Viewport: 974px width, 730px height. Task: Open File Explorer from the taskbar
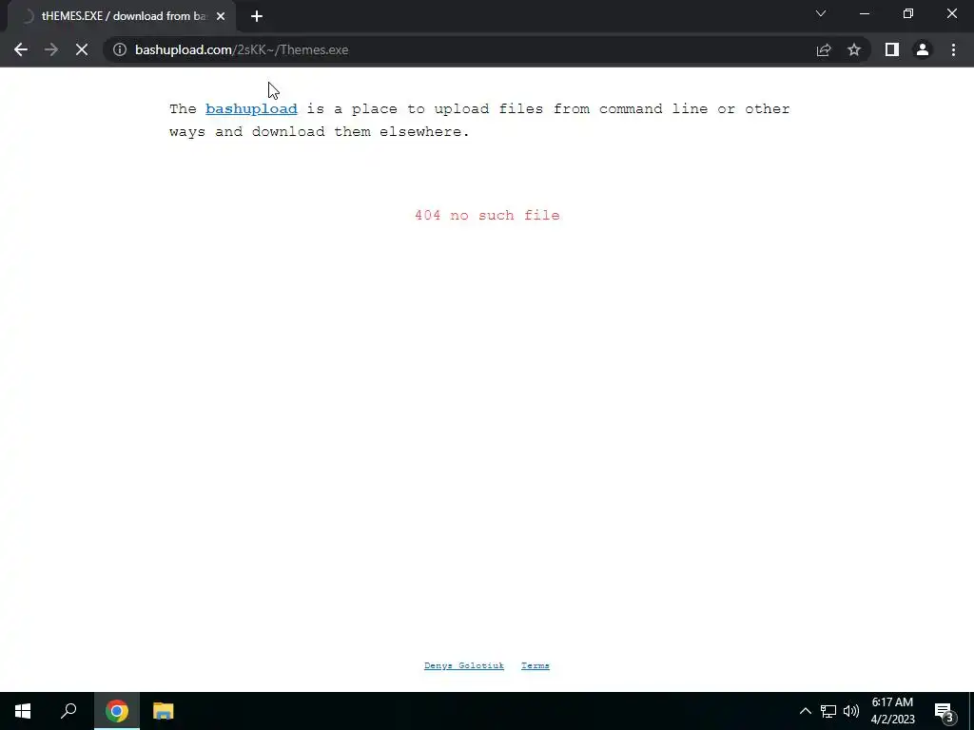[164, 711]
